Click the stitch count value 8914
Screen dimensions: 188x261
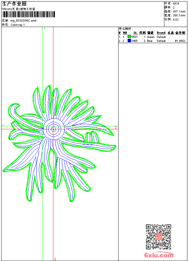[176, 3]
